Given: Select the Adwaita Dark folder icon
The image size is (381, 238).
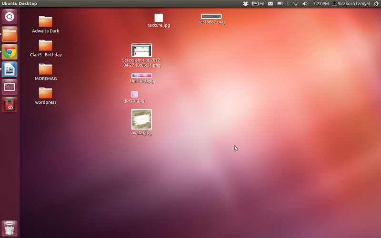Looking at the screenshot, I should point(45,21).
